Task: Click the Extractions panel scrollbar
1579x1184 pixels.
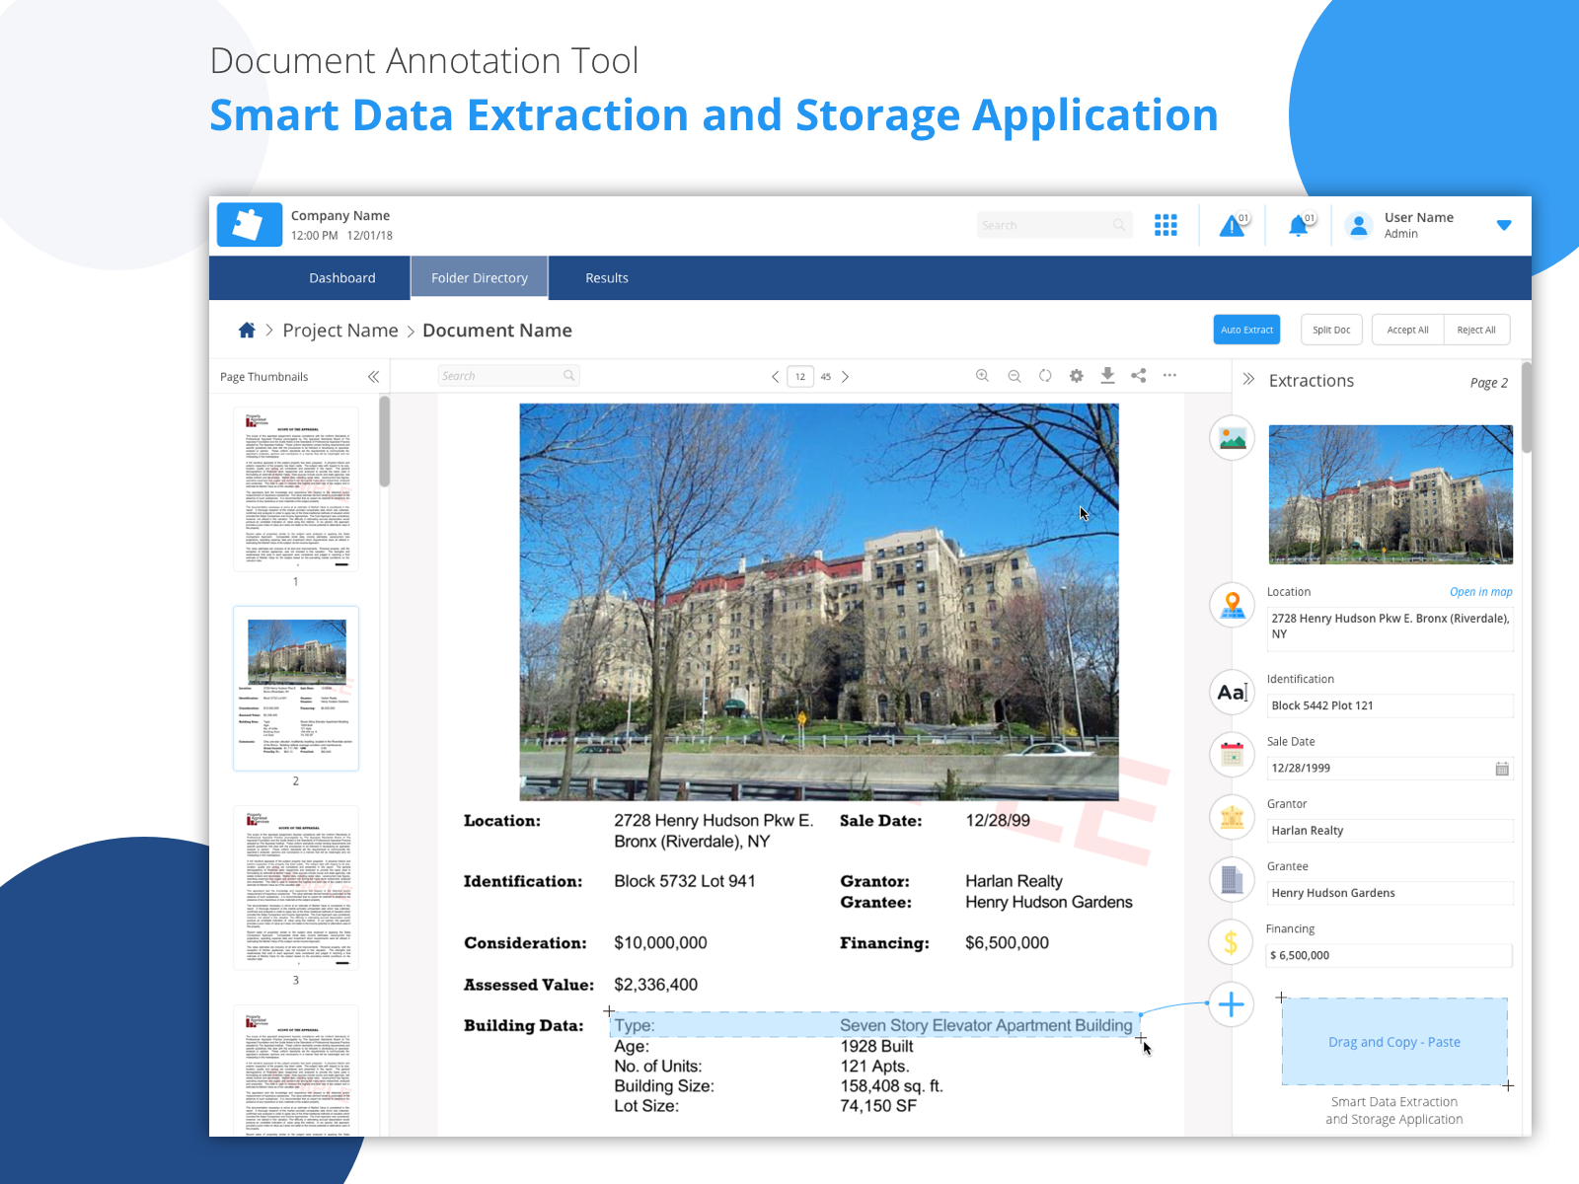Action: tap(1526, 407)
